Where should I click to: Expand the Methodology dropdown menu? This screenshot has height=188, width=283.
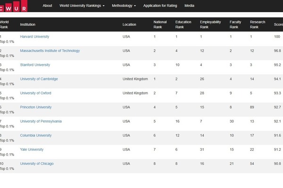click(124, 6)
